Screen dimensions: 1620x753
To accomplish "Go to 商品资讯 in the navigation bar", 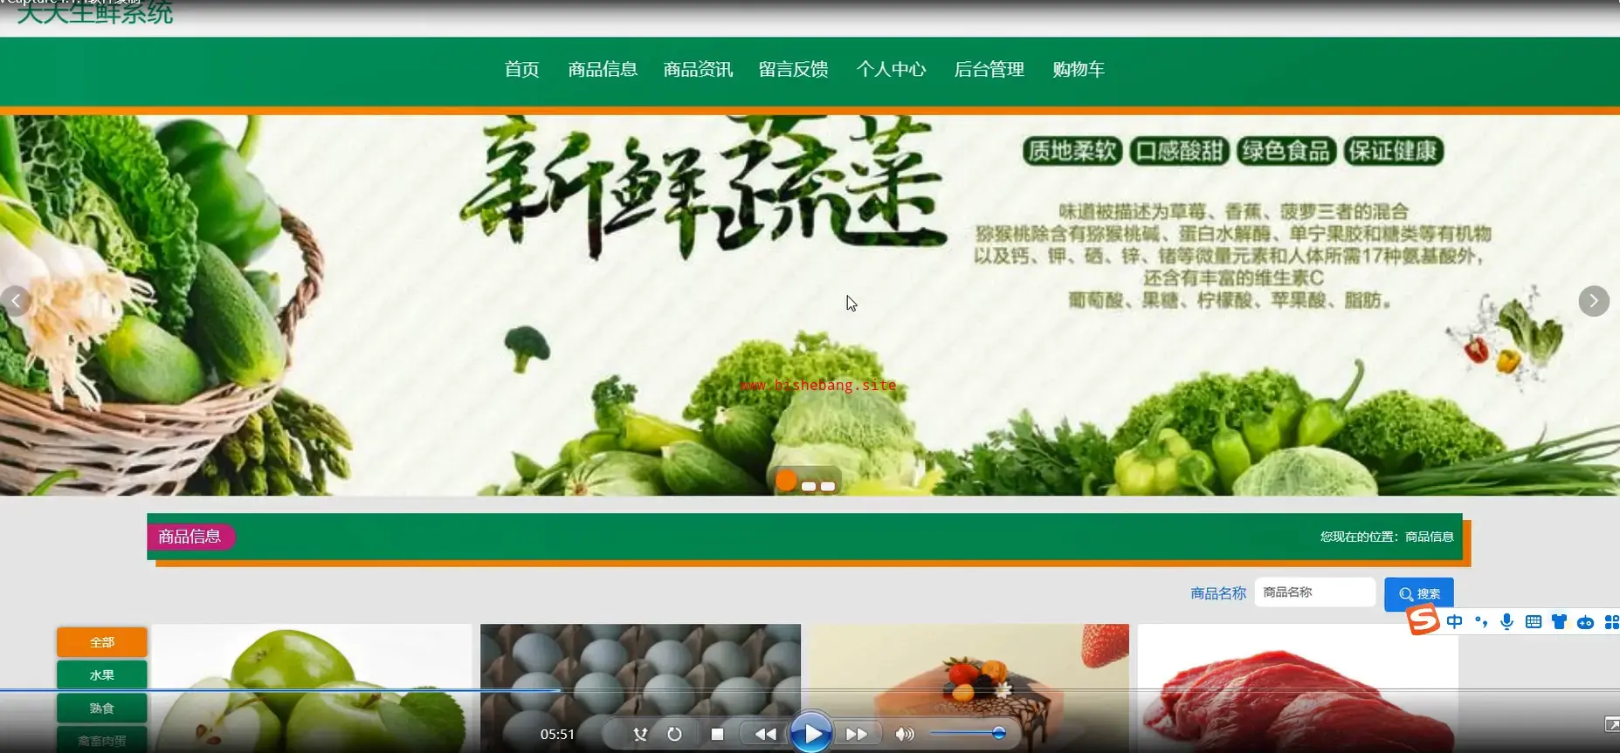I will coord(698,70).
